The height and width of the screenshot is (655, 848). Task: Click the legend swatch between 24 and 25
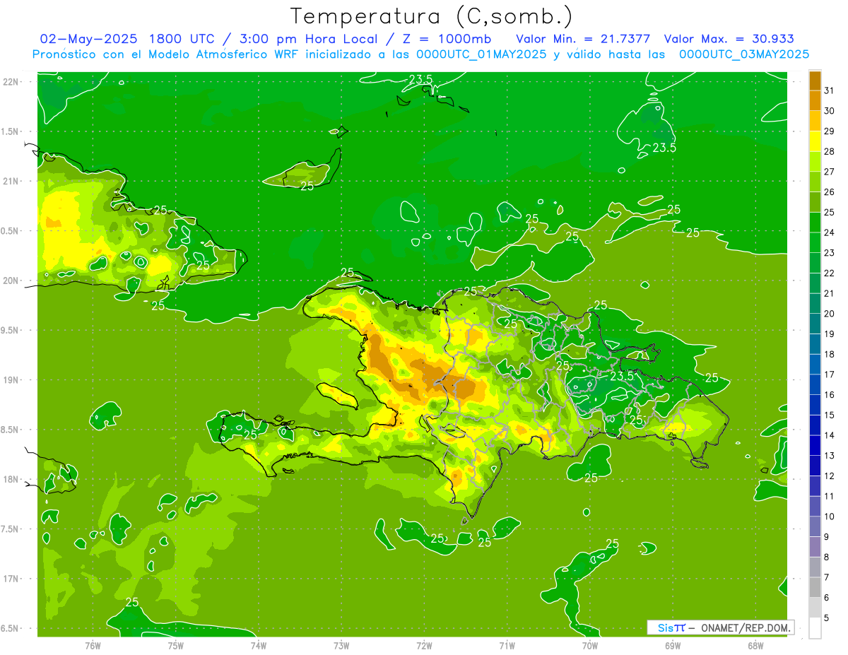[815, 222]
